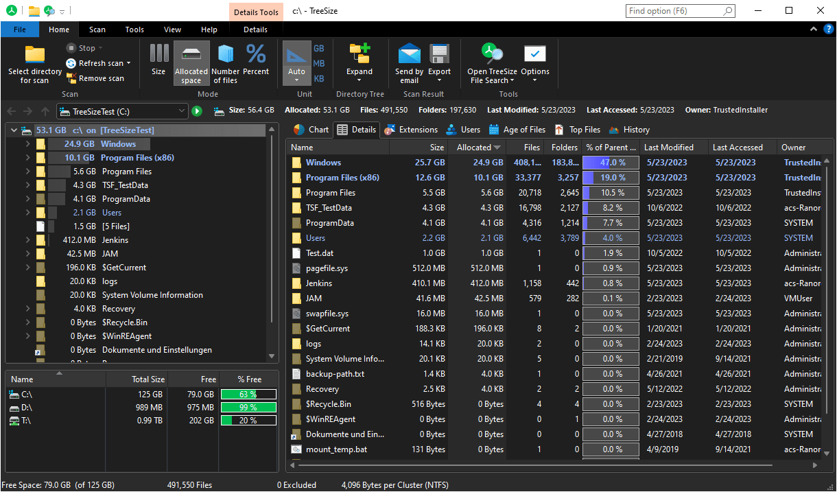Click Expand in Directory Tree group
The image size is (837, 492).
(x=359, y=63)
